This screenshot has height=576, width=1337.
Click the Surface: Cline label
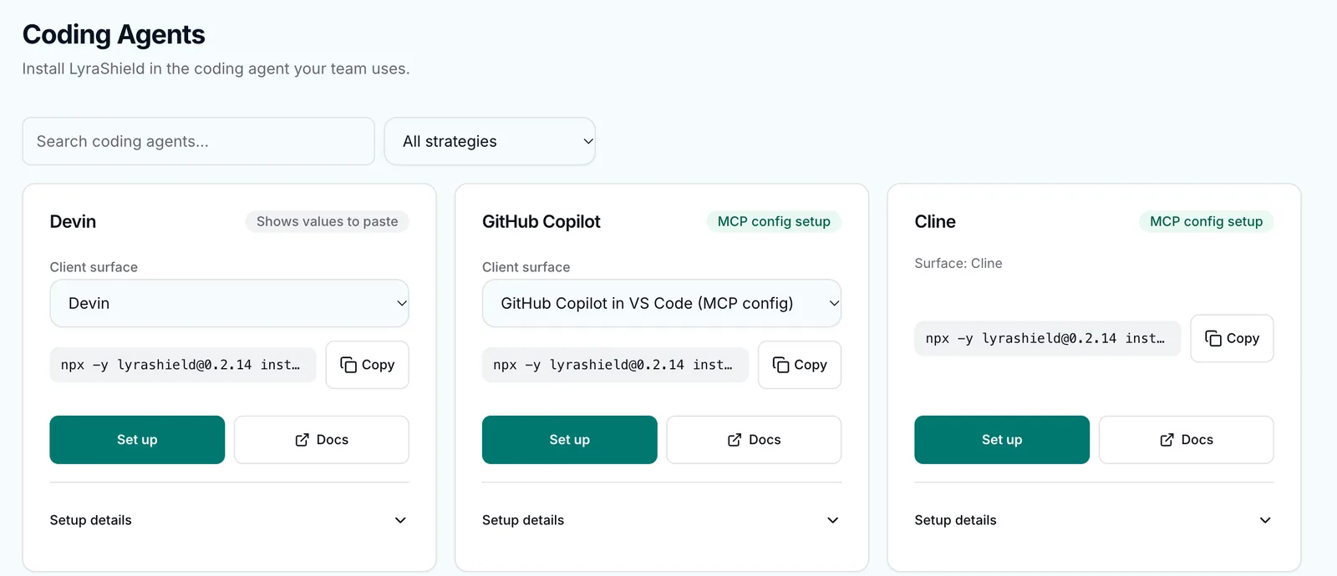tap(958, 263)
